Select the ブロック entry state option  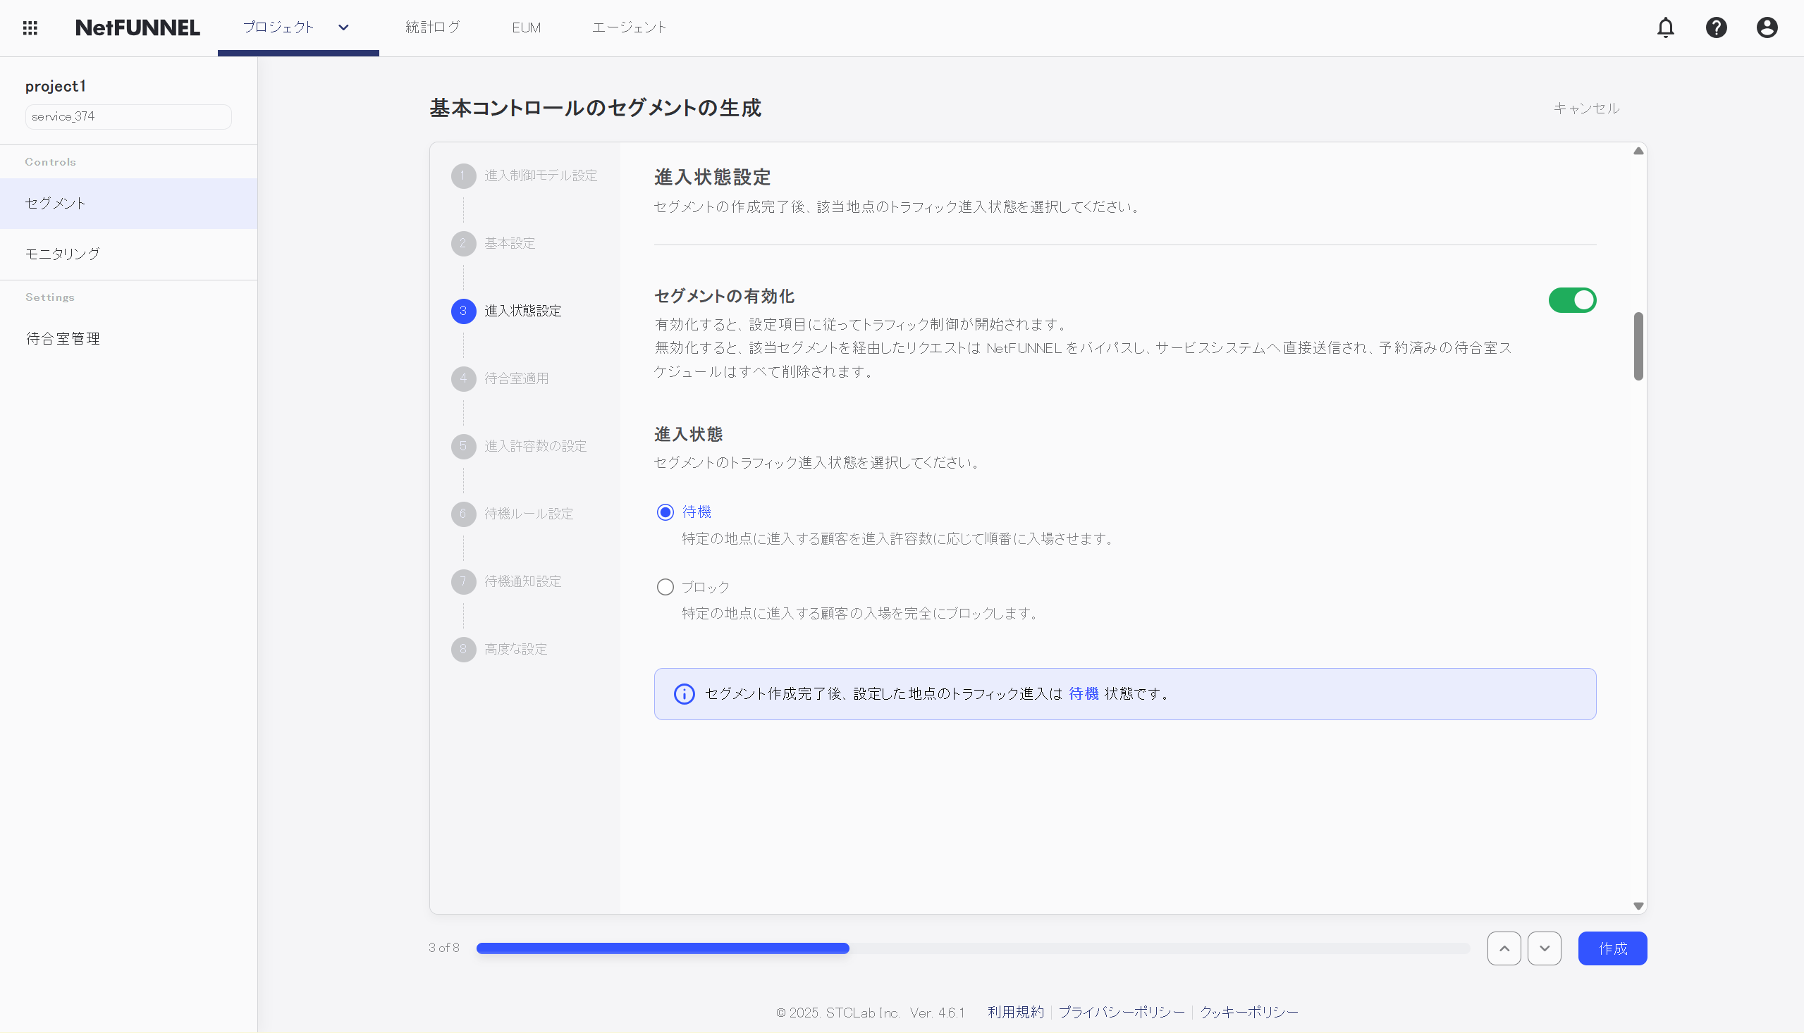[x=665, y=587]
